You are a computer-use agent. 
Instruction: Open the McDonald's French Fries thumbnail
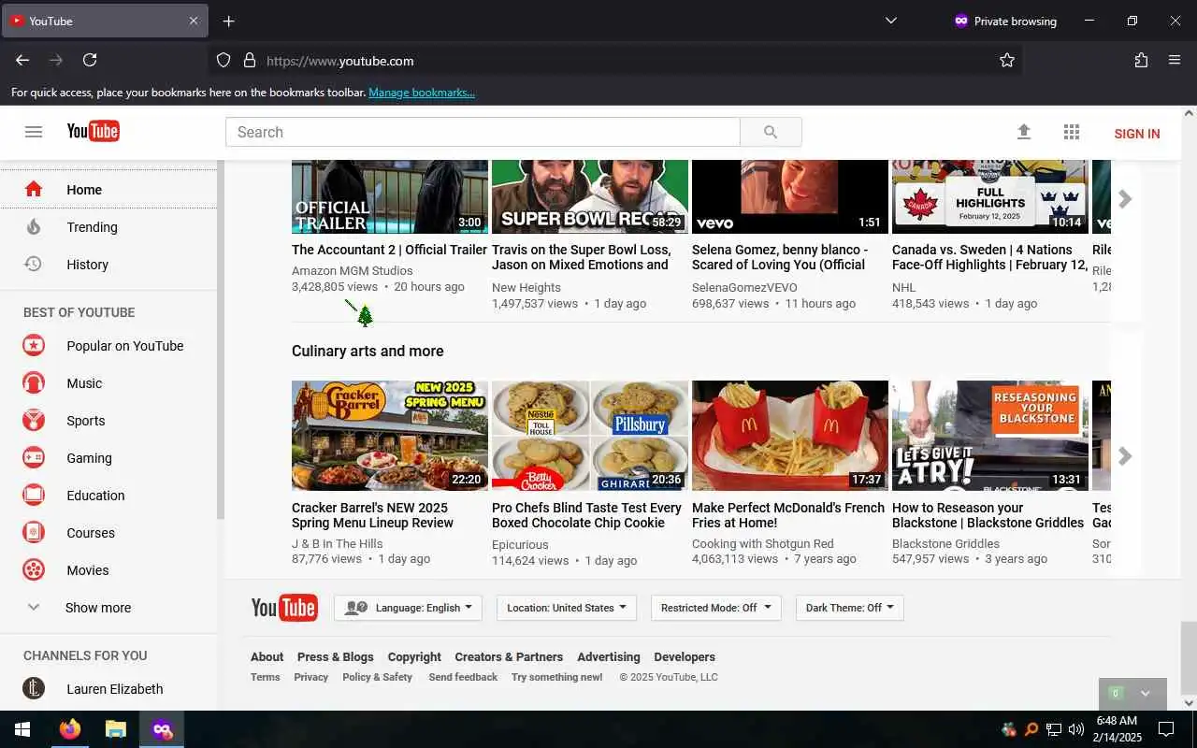tap(790, 435)
